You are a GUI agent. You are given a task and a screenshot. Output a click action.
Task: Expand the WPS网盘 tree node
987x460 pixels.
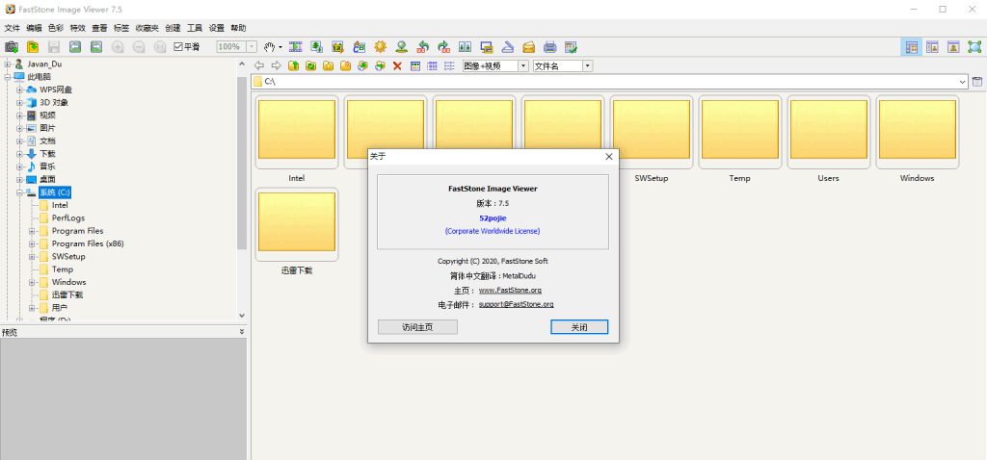(19, 89)
